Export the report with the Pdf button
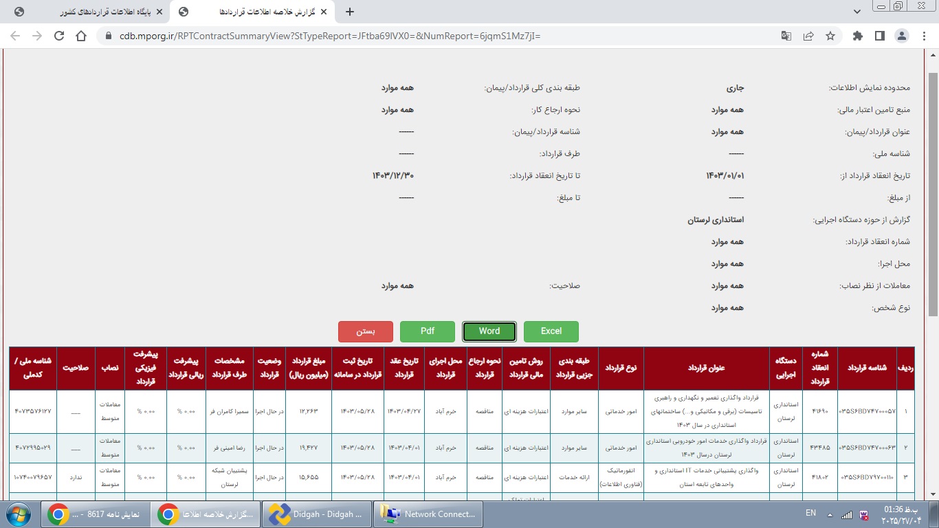 (x=428, y=331)
